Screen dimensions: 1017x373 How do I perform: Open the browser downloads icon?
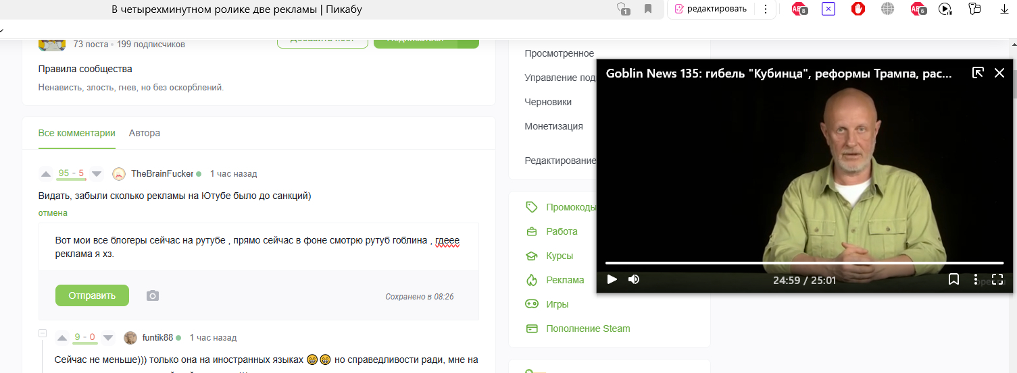coord(1004,9)
